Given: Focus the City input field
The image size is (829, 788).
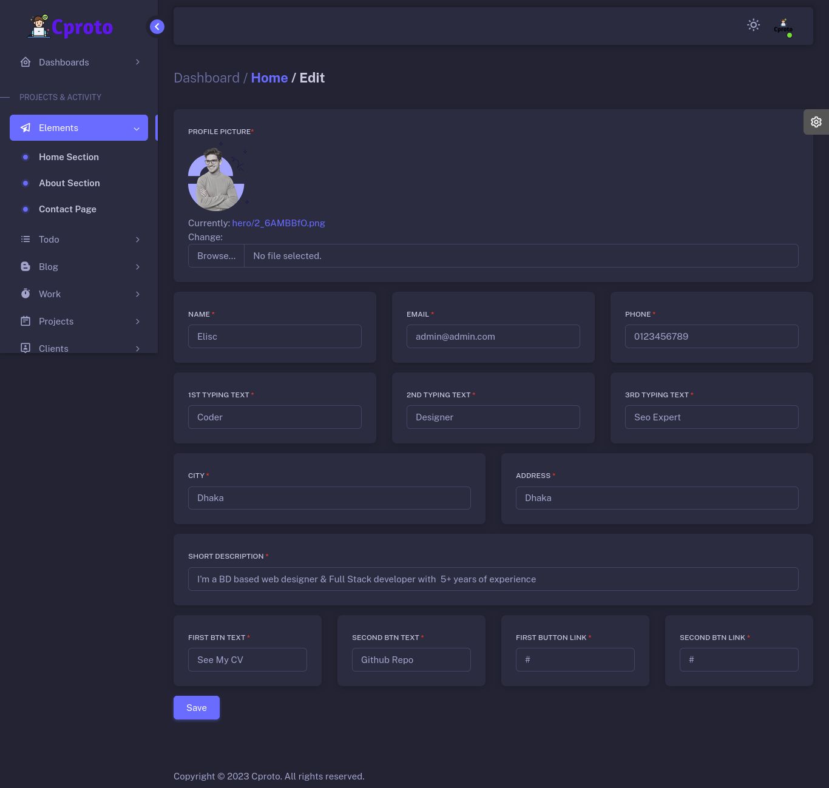Looking at the screenshot, I should click(330, 497).
